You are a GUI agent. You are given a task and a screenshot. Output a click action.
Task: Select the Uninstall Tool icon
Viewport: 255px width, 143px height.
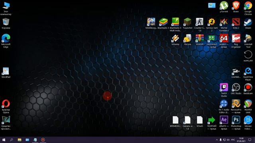(248, 41)
